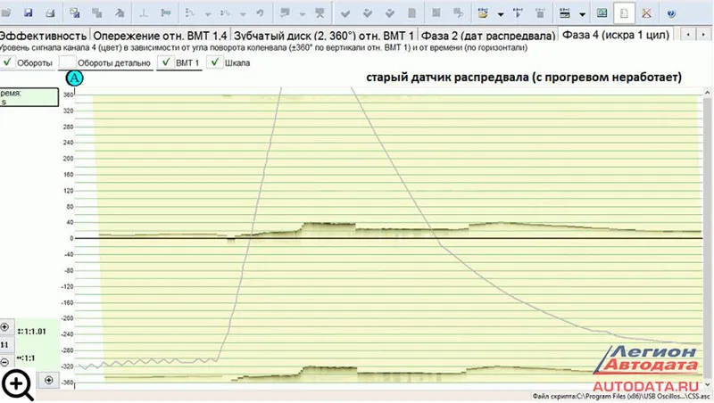714x403 pixels.
Task: Click the red X crossed icon in toolbar
Action: 646,12
